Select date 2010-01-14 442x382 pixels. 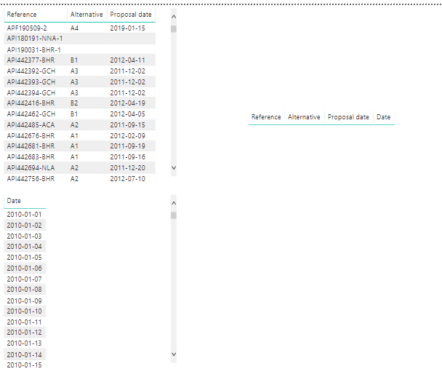[x=24, y=354]
